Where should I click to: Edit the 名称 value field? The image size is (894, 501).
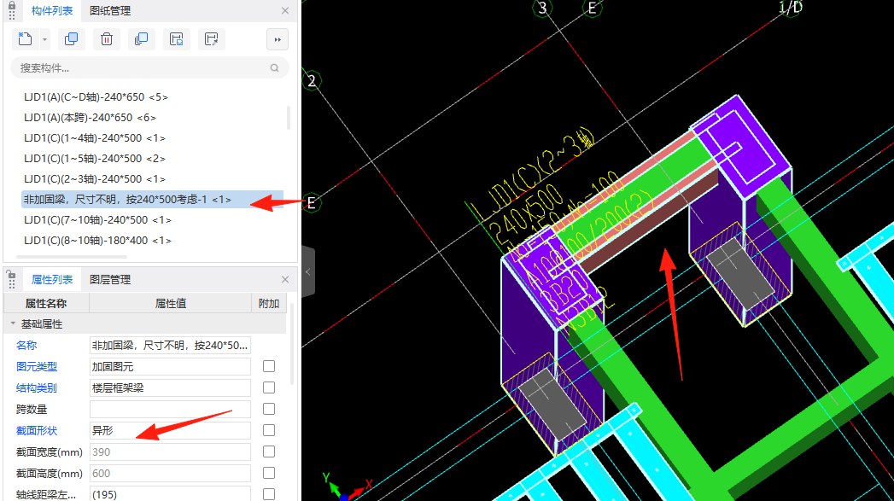pos(170,346)
